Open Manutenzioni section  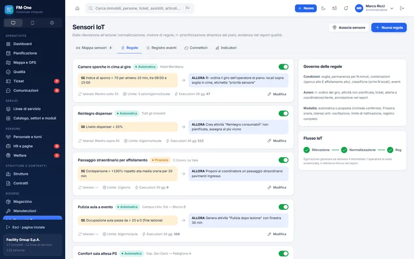(33, 211)
